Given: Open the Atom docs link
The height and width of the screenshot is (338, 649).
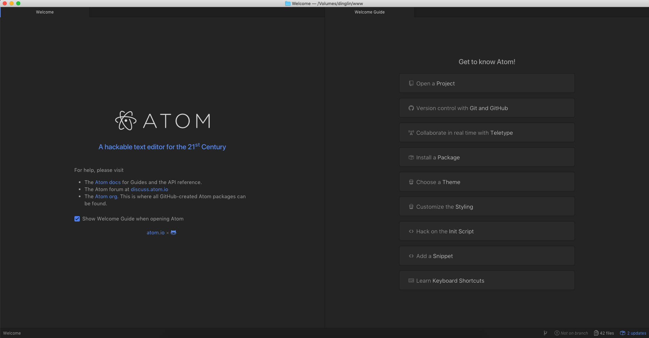Looking at the screenshot, I should [108, 182].
